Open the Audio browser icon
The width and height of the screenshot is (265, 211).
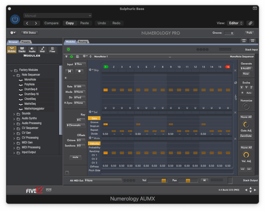coord(32,50)
